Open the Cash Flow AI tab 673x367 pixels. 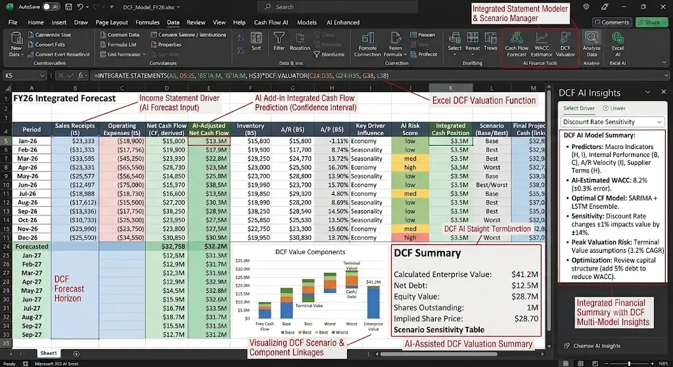click(271, 22)
